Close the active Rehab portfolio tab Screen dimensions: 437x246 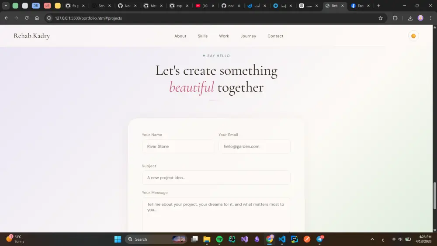pos(342,6)
